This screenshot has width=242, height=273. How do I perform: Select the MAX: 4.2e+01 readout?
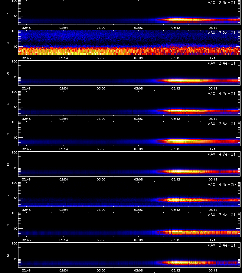pyautogui.click(x=221, y=93)
